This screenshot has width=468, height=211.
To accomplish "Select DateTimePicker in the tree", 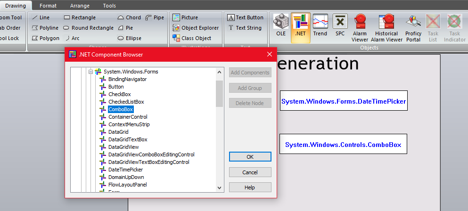I will pyautogui.click(x=126, y=170).
